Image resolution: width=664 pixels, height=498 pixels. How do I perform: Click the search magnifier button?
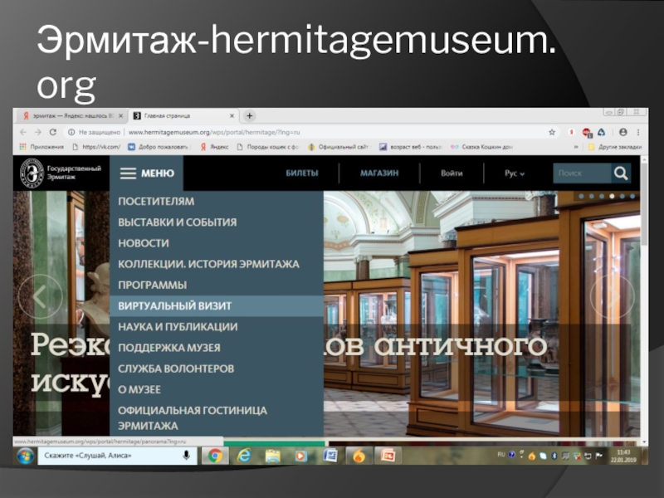[622, 173]
